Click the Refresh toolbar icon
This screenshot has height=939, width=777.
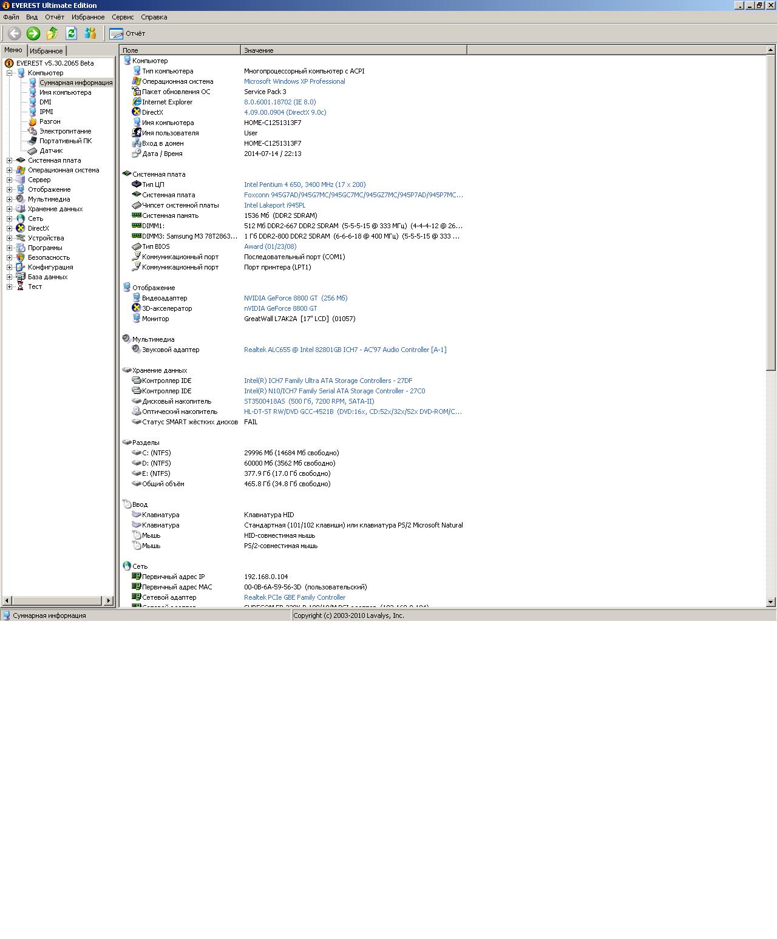(71, 34)
